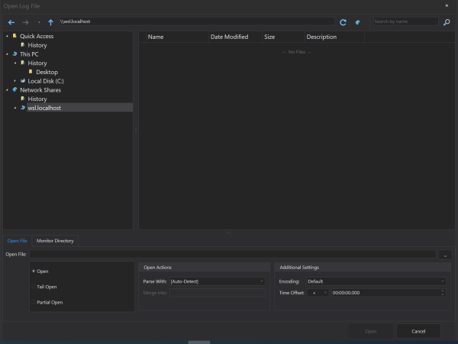458x344 pixels.
Task: Click the Time Offset value field
Action: tap(385, 293)
